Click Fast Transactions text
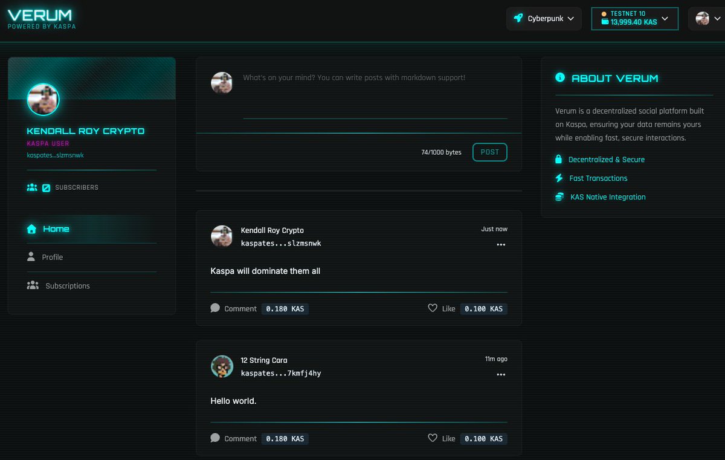This screenshot has width=725, height=460. click(598, 178)
